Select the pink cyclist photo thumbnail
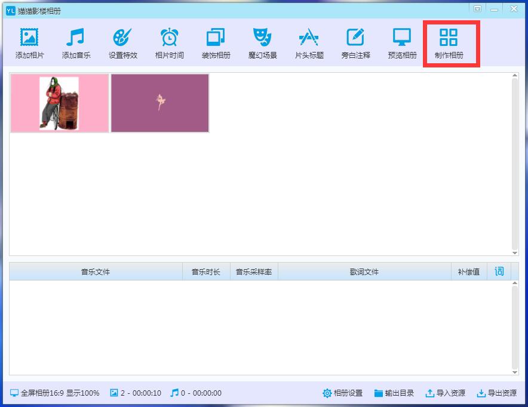 60,103
